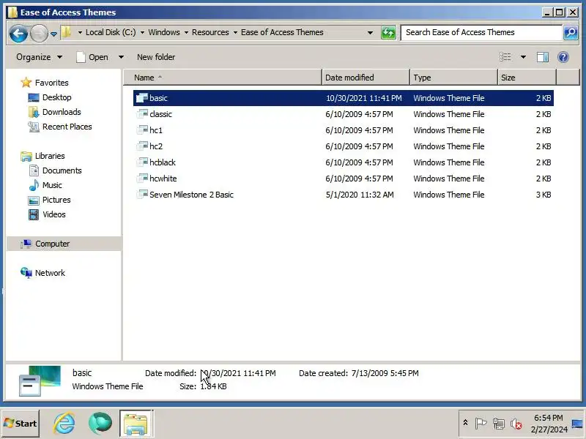Select the classic theme file
The height and width of the screenshot is (439, 586).
pyautogui.click(x=343, y=114)
